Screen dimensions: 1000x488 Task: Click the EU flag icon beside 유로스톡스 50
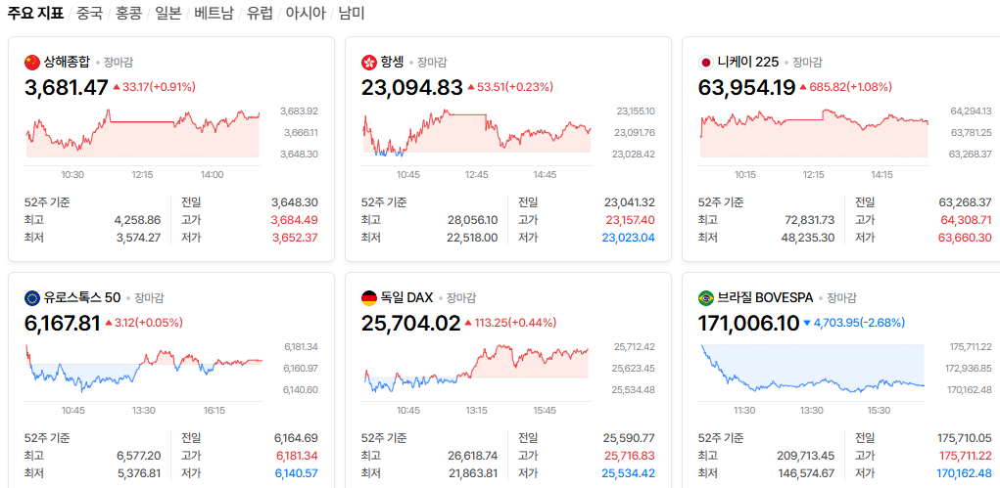(32, 297)
